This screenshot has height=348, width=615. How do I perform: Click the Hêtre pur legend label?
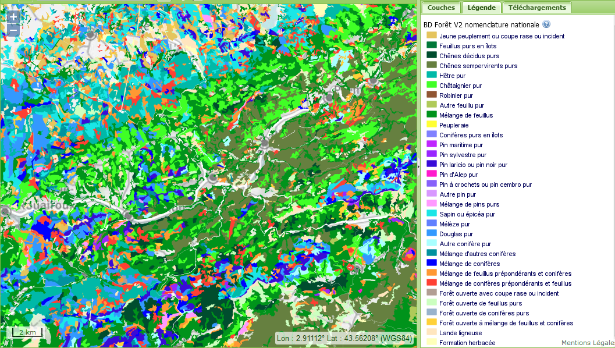pos(452,76)
